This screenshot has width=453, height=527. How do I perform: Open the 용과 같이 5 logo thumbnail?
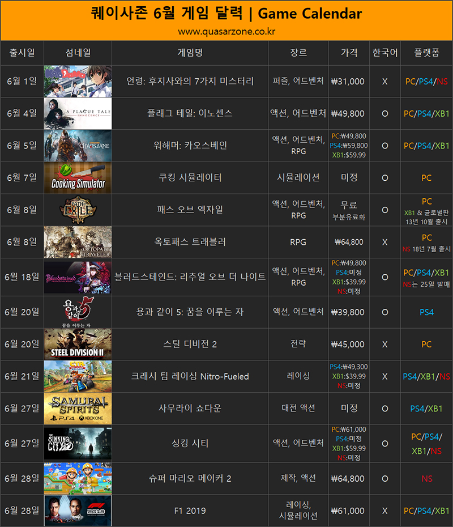pos(78,312)
